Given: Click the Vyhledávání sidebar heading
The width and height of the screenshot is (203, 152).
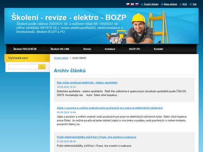Looking at the screenshot, I should pos(18,58).
